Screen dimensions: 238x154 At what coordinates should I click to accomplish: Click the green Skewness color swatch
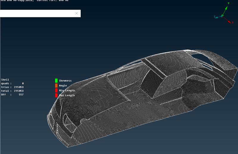pyautogui.click(x=56, y=81)
